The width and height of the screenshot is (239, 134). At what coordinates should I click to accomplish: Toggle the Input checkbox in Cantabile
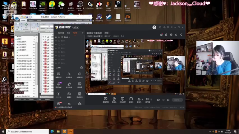tap(41, 24)
